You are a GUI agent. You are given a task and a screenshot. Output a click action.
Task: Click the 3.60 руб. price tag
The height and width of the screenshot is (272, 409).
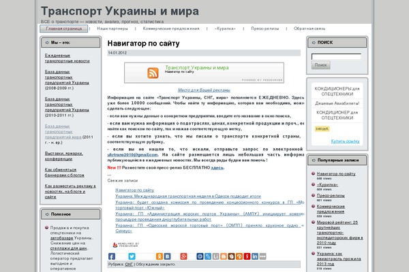(322, 129)
